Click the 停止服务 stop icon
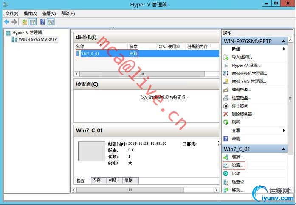The image size is (296, 205). [x=226, y=106]
